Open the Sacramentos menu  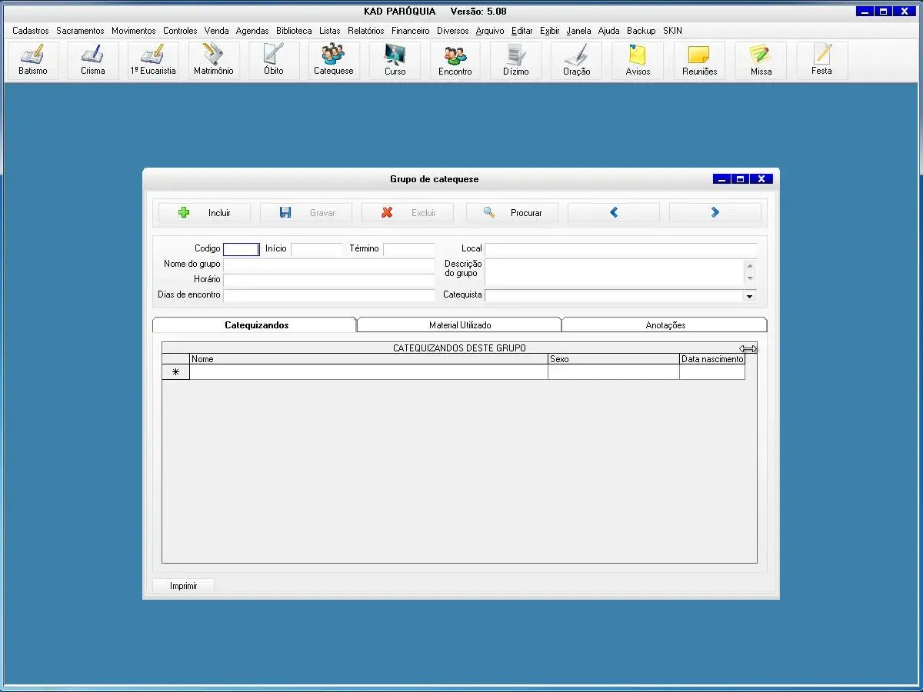click(80, 31)
